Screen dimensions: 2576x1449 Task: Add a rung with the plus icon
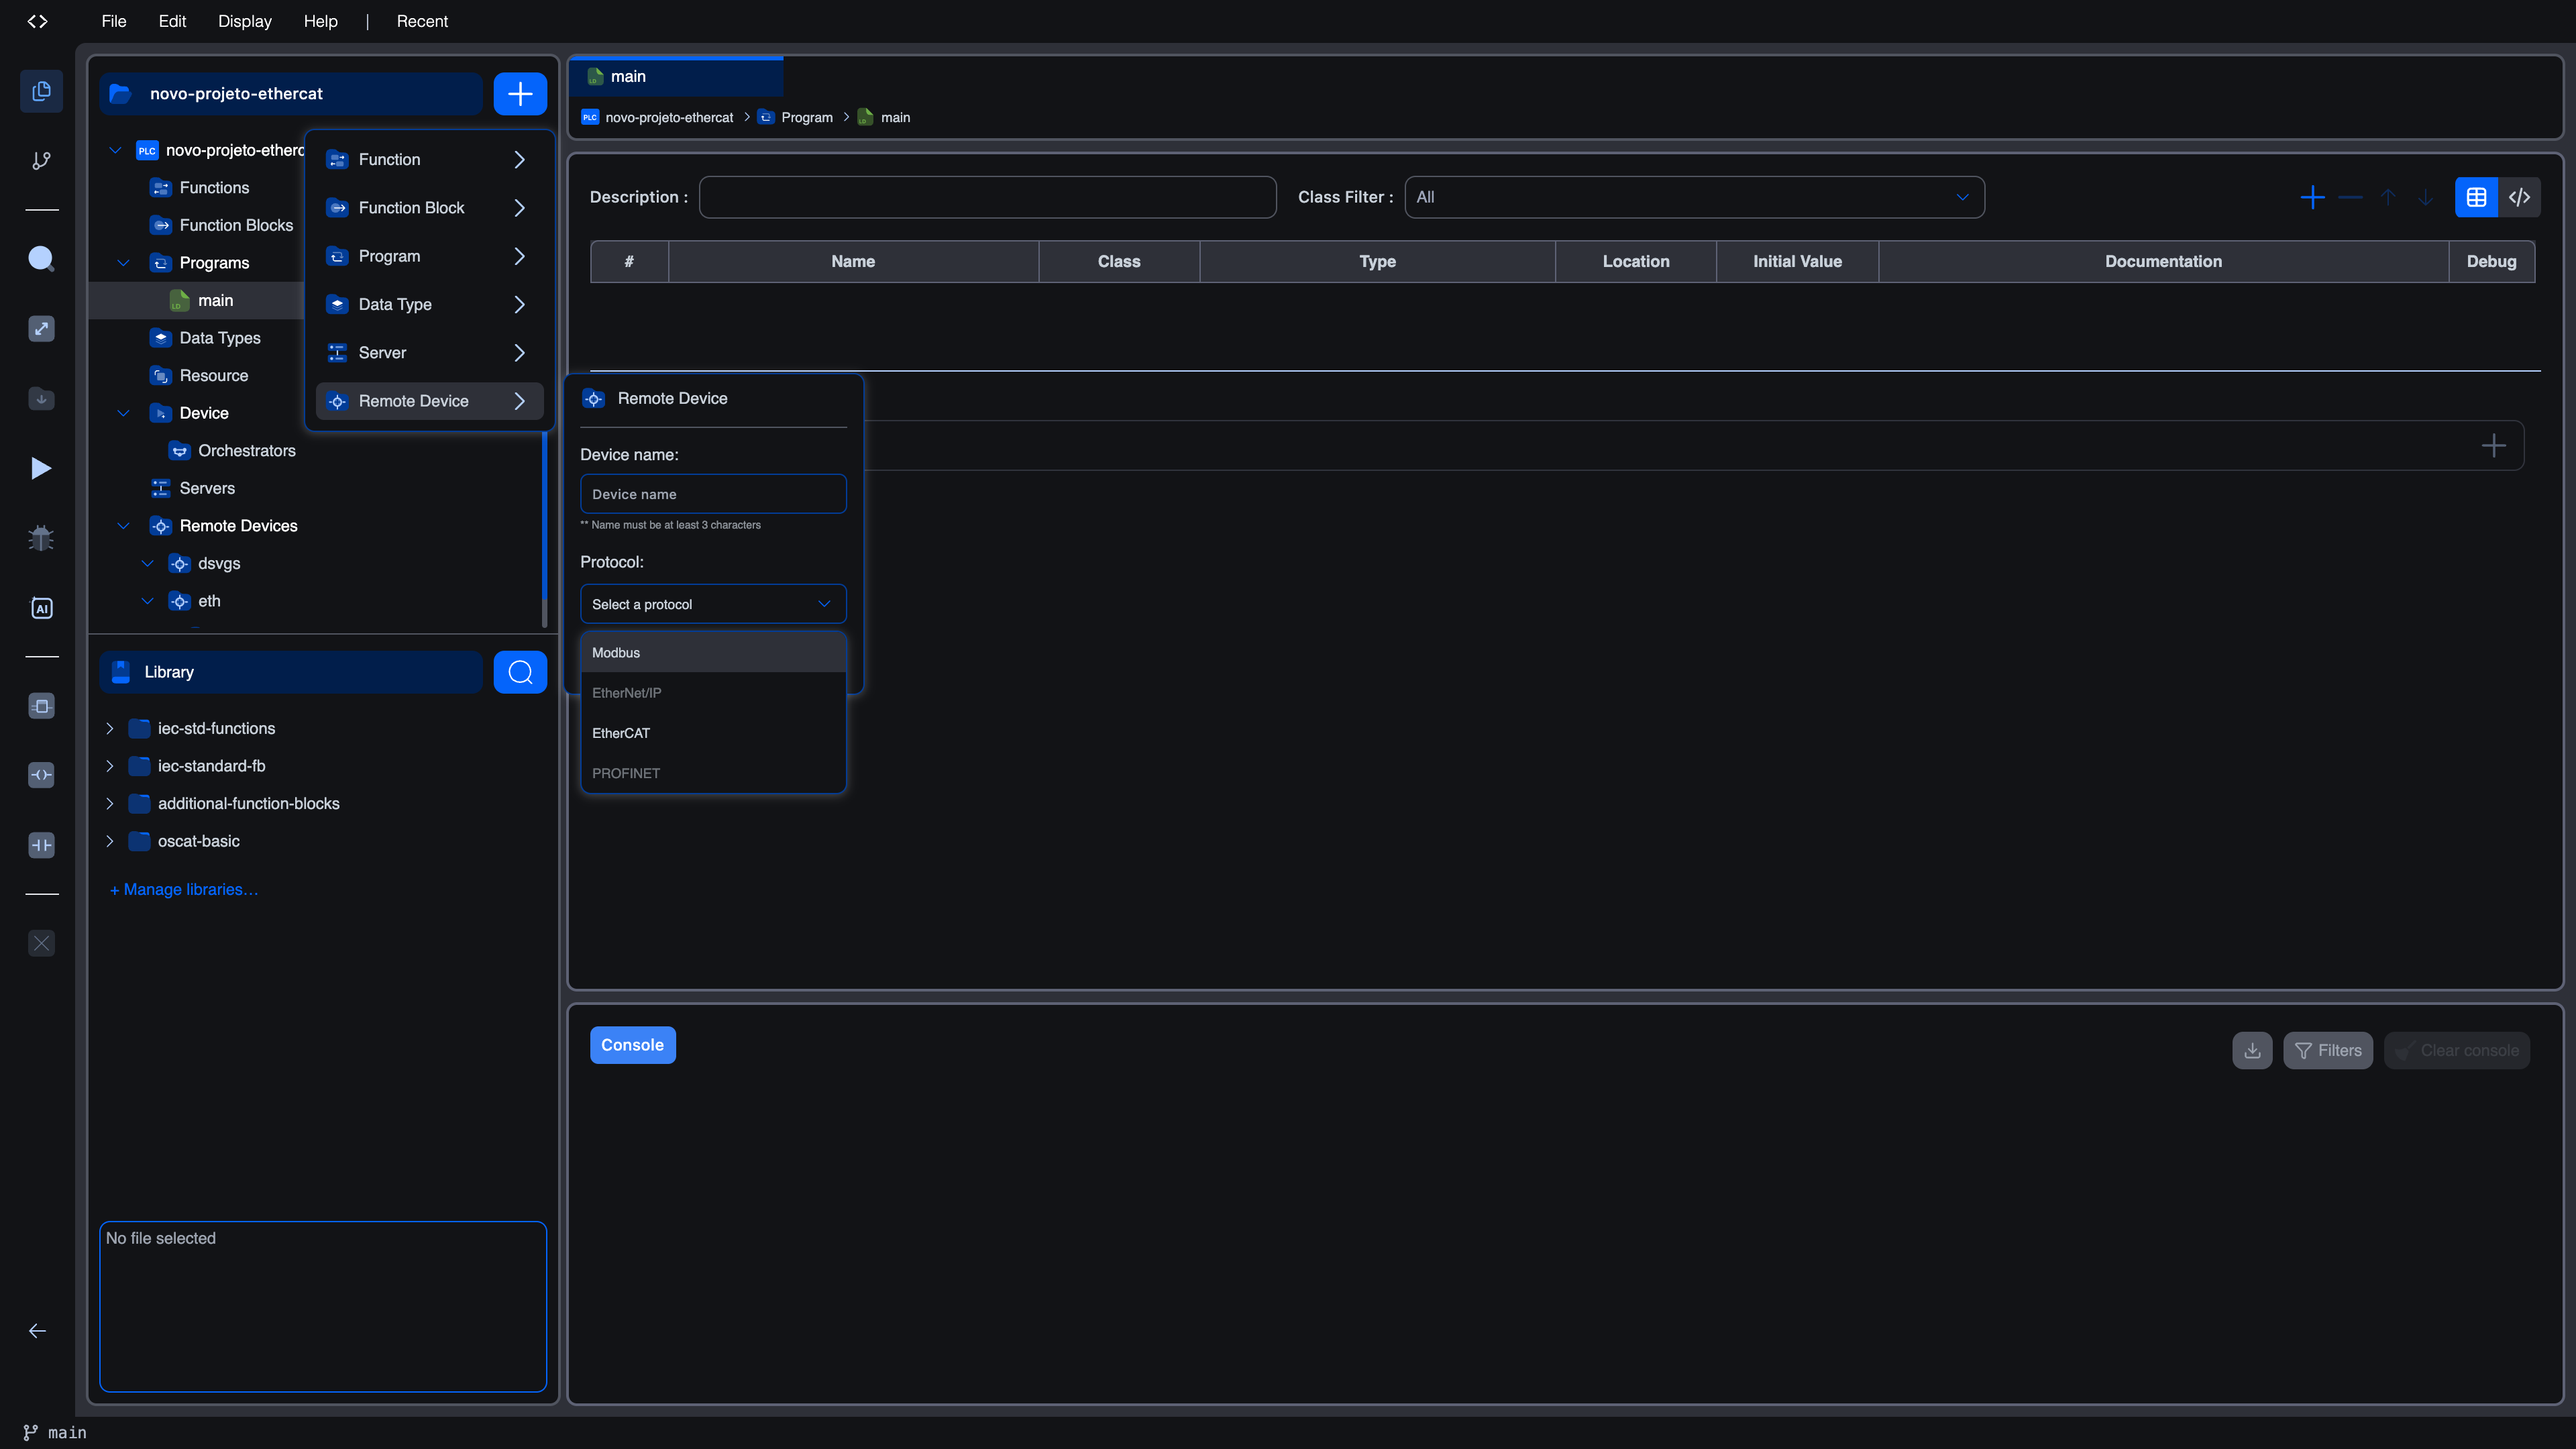2494,445
